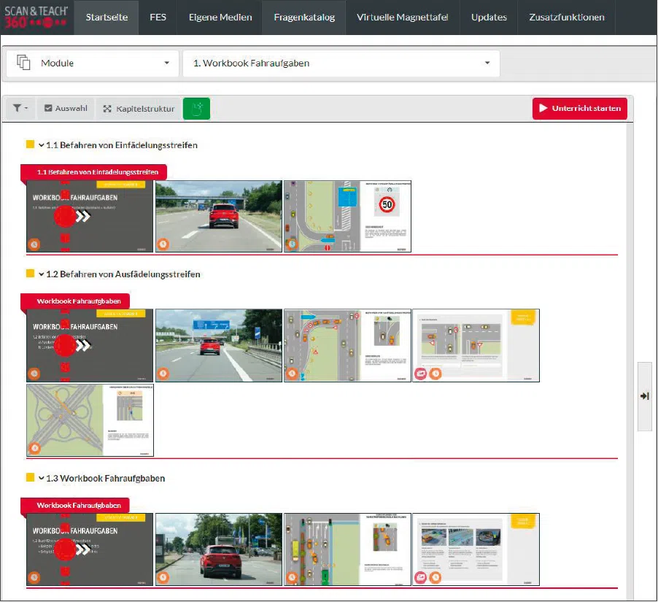The width and height of the screenshot is (658, 602).
Task: Open the Virtuelle Magnettafel tab
Action: (x=403, y=18)
